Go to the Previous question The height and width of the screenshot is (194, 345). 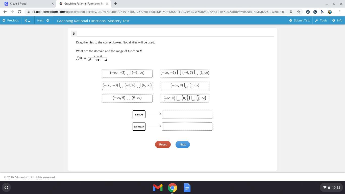[x=11, y=20]
